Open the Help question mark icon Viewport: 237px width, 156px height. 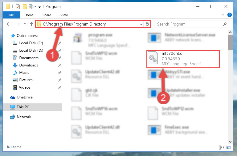229,15
